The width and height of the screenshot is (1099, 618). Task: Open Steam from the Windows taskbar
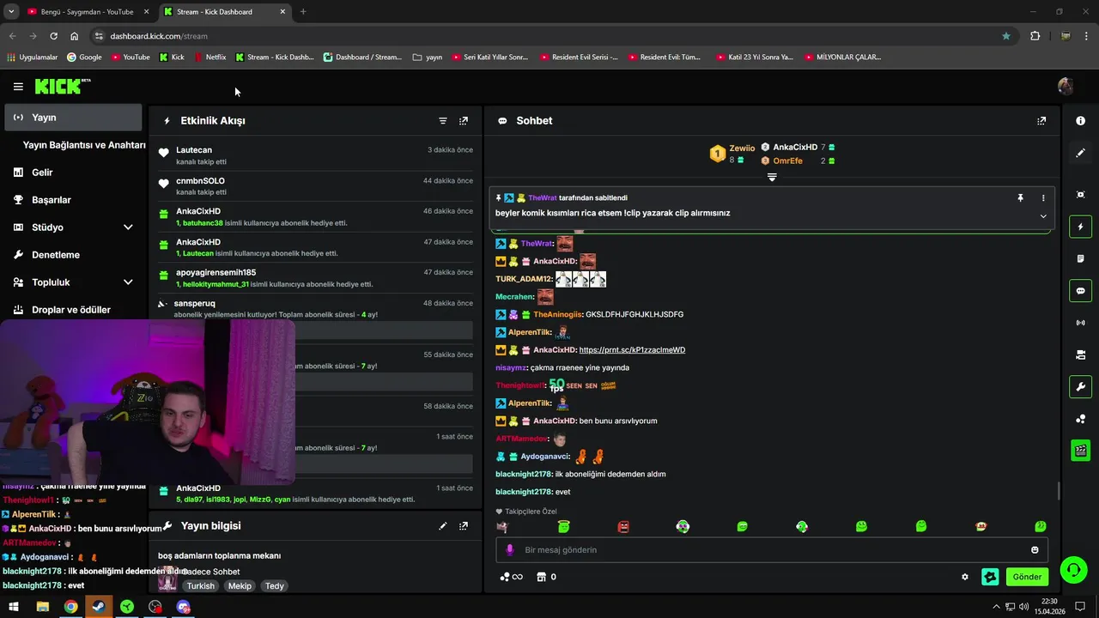pos(99,607)
